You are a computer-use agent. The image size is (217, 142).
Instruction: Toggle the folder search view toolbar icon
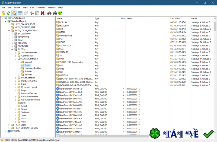pyautogui.click(x=14, y=13)
